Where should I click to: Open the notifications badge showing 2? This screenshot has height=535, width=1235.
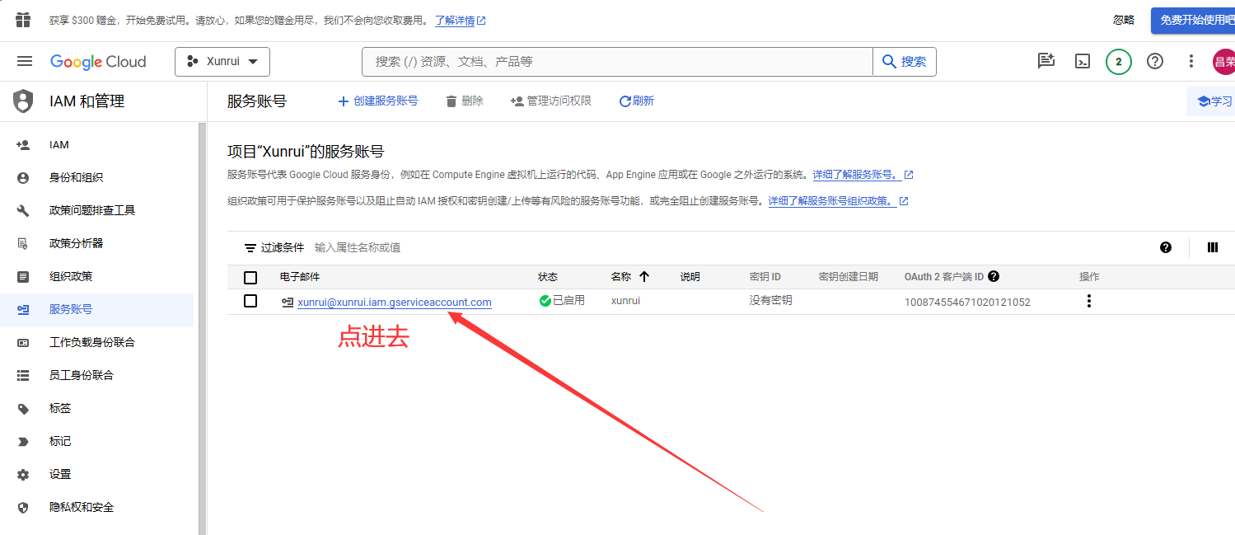point(1118,61)
